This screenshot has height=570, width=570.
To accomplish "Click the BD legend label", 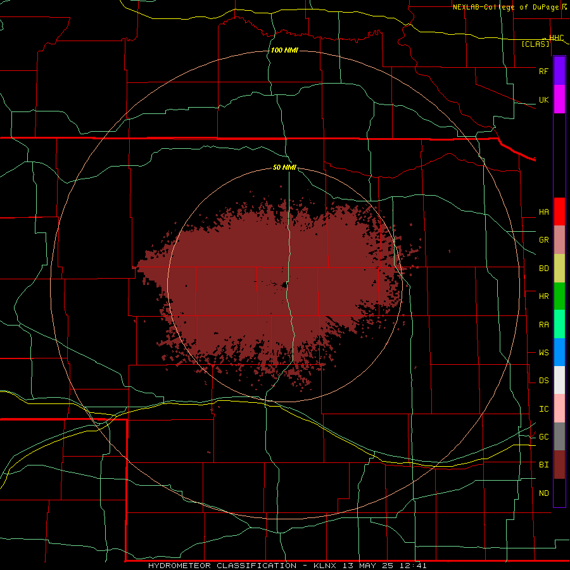I will pos(543,269).
